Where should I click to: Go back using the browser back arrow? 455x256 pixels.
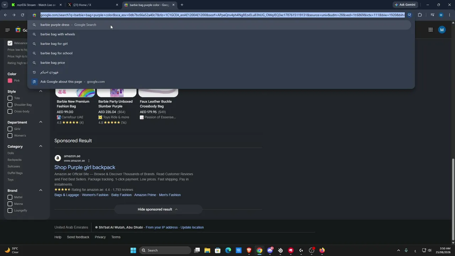point(5,15)
